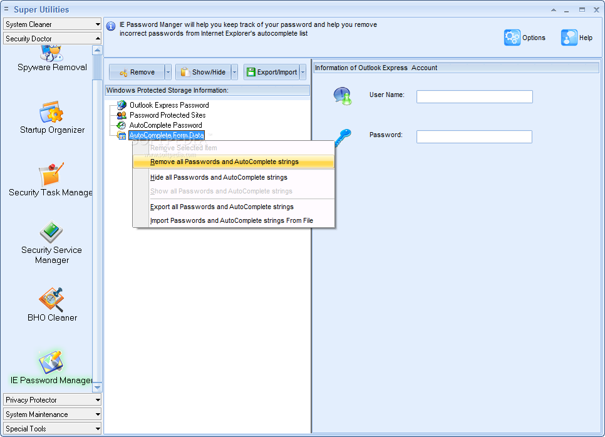Click the Windows Protected Storage Information header
The image size is (605, 437).
coord(207,90)
